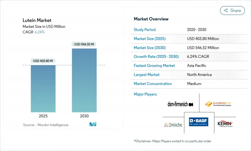Click the Mordor Intelligence logo mark
Screen dimensions: 251x151
[x=93, y=124]
